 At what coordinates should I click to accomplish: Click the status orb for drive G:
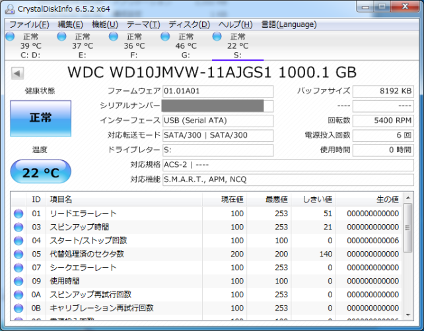tap(165, 37)
